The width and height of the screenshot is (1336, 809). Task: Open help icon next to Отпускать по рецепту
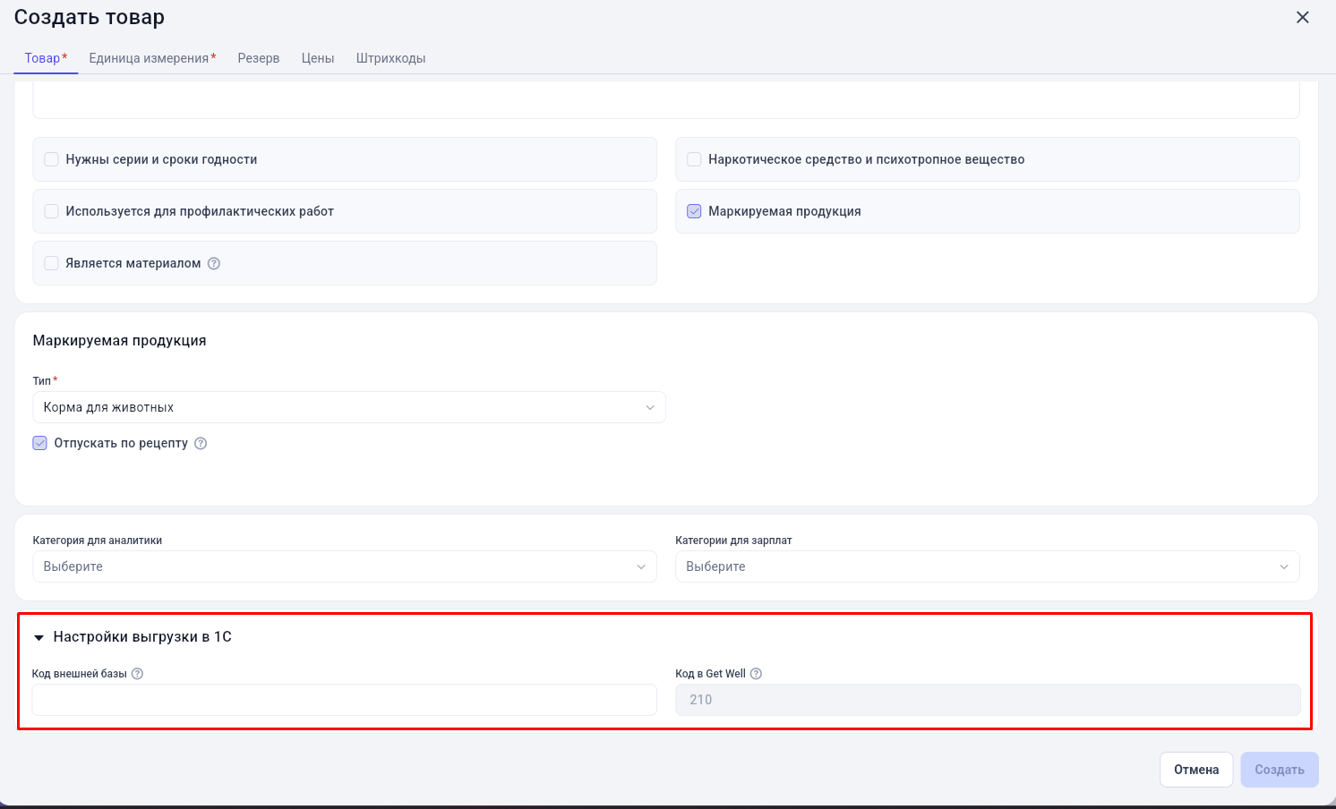tap(201, 443)
